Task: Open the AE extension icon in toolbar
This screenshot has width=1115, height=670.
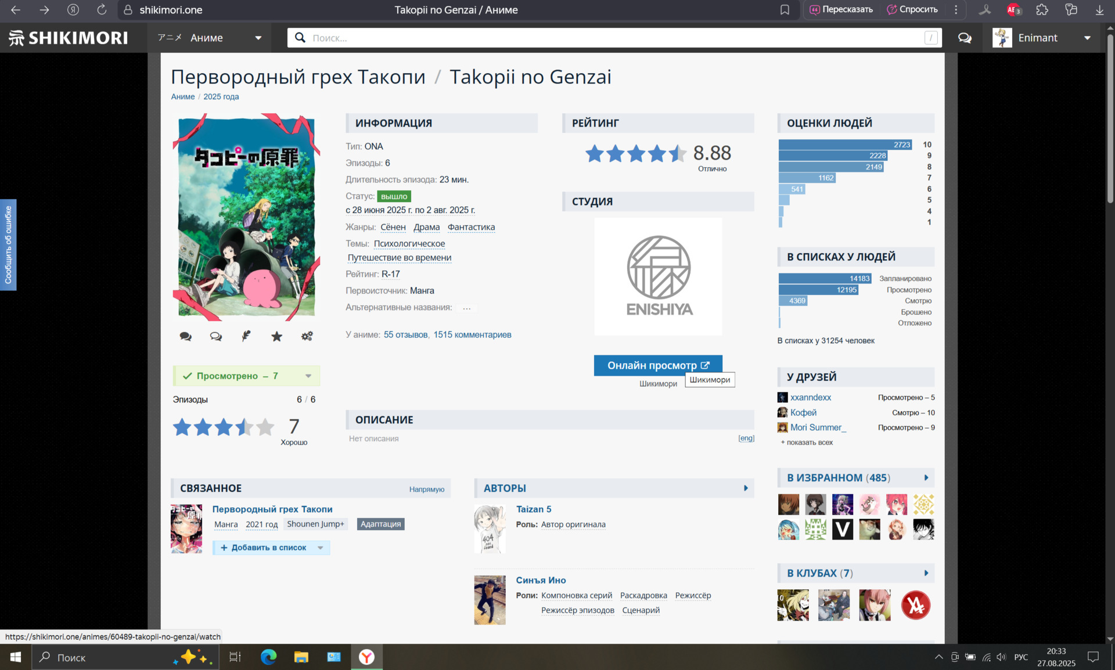Action: pos(1013,10)
